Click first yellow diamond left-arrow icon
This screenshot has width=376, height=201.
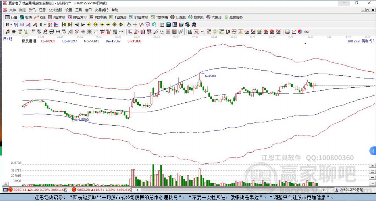(89, 24)
